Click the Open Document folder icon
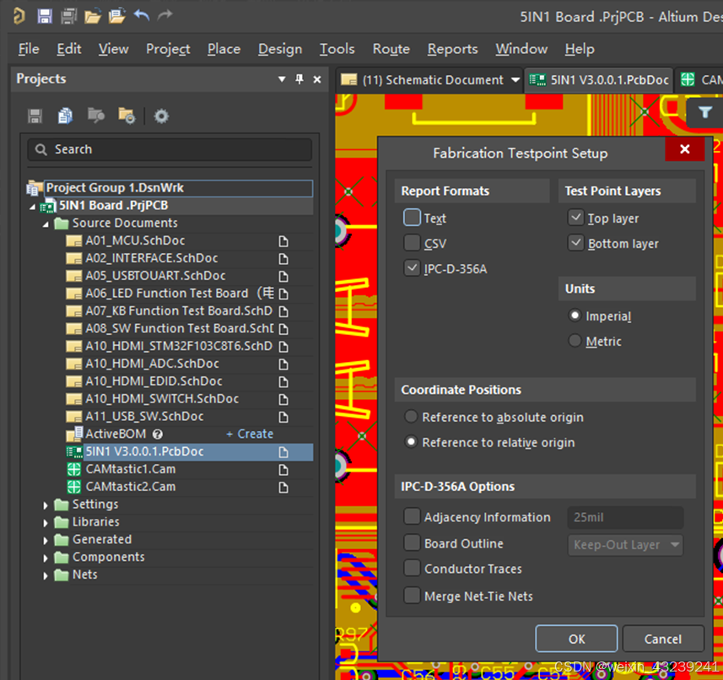Image resolution: width=723 pixels, height=680 pixels. (x=93, y=16)
